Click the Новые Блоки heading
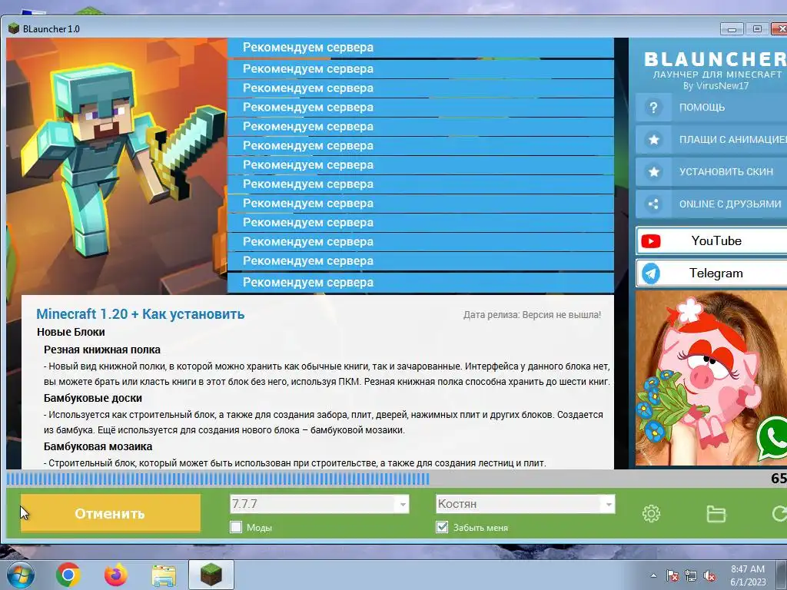The height and width of the screenshot is (590, 787). click(x=71, y=332)
